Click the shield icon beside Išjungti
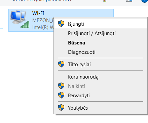148x123 pixels. coord(61,24)
